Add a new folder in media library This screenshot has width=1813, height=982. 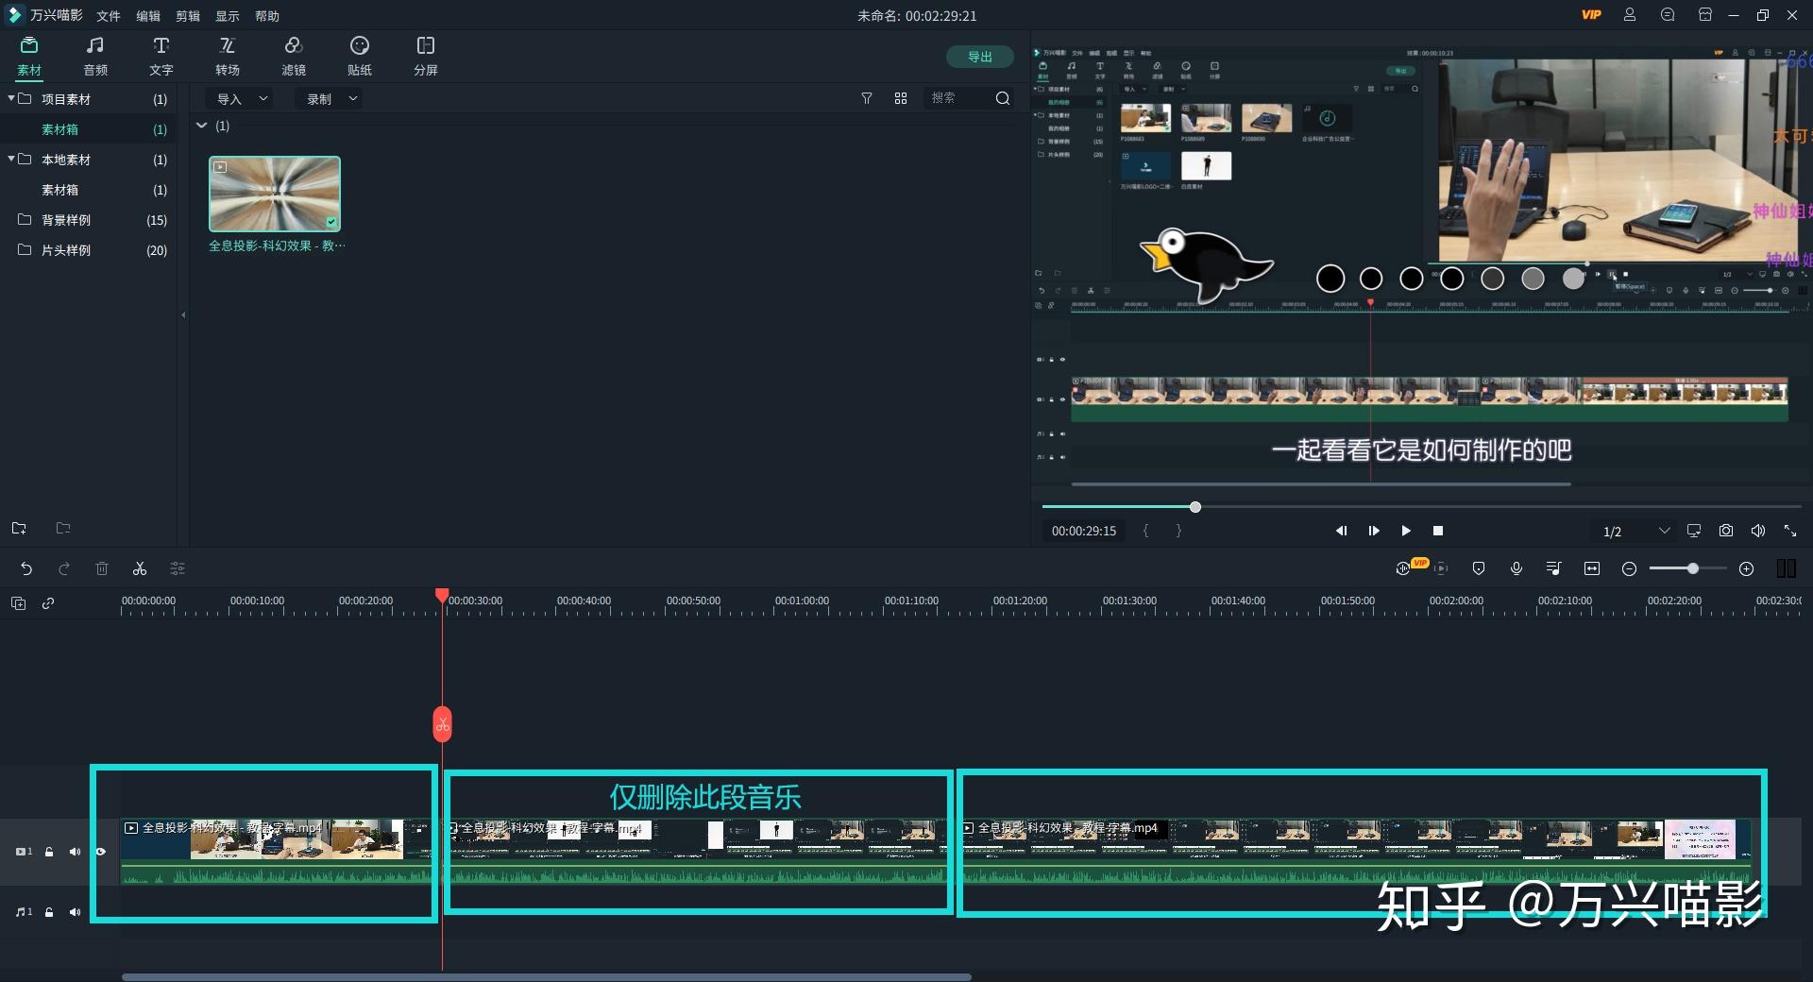(x=19, y=528)
